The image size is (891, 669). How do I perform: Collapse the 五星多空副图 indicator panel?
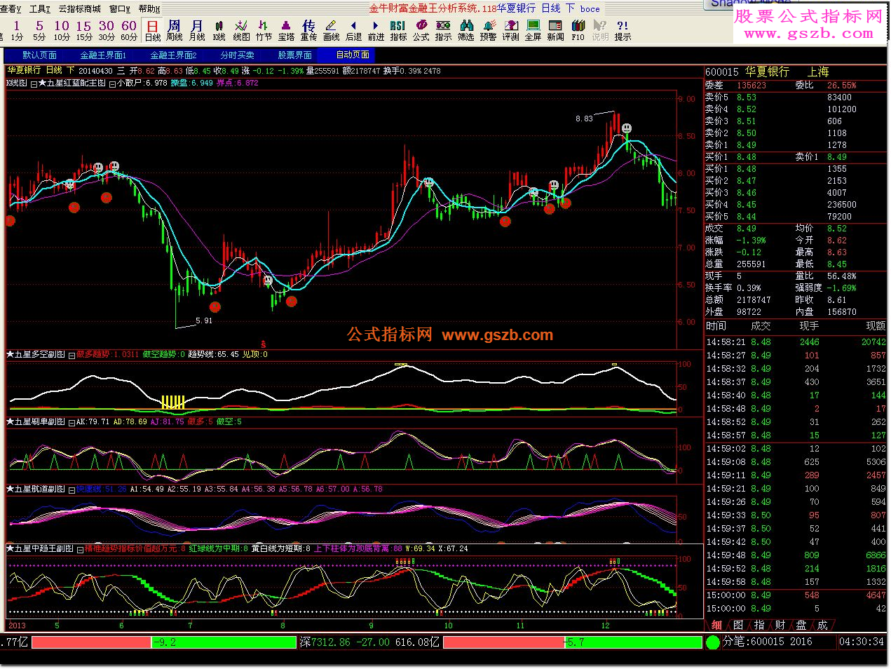[x=72, y=356]
